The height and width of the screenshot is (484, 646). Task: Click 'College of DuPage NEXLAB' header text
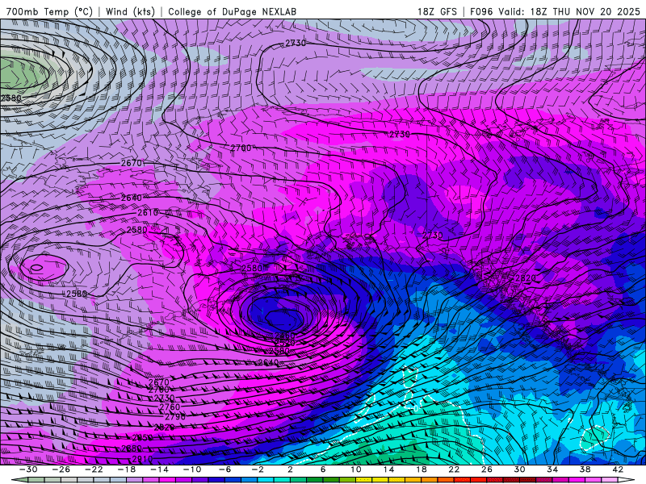pos(232,12)
